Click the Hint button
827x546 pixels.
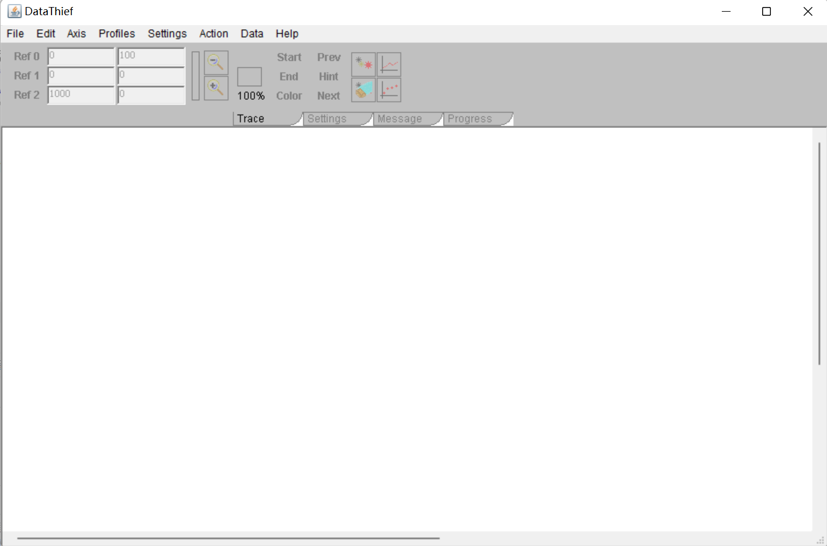(x=328, y=76)
